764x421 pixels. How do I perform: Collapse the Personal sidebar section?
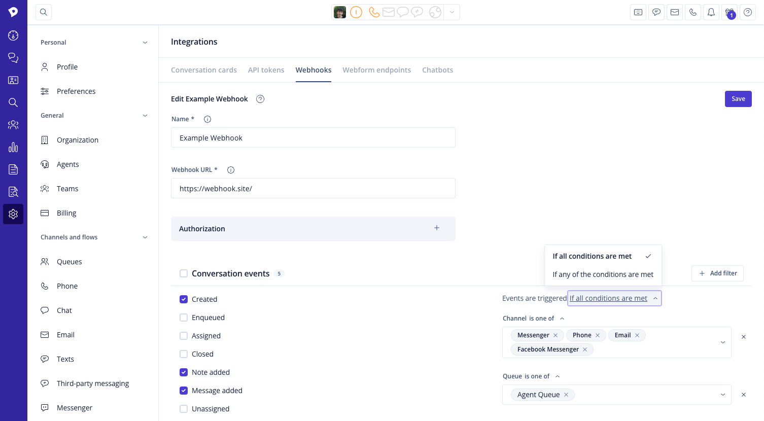coord(145,43)
